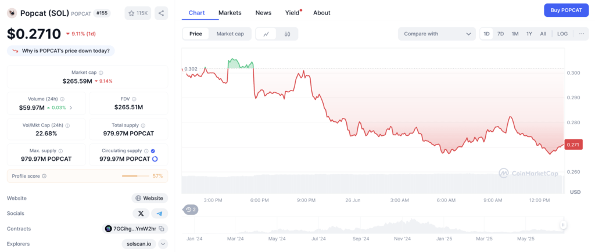Open Why is POPCAT's price down today

coord(60,51)
